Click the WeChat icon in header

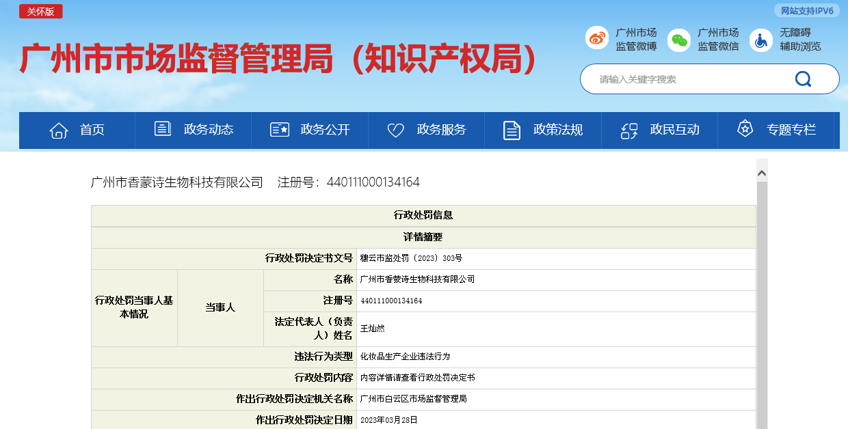pos(679,40)
